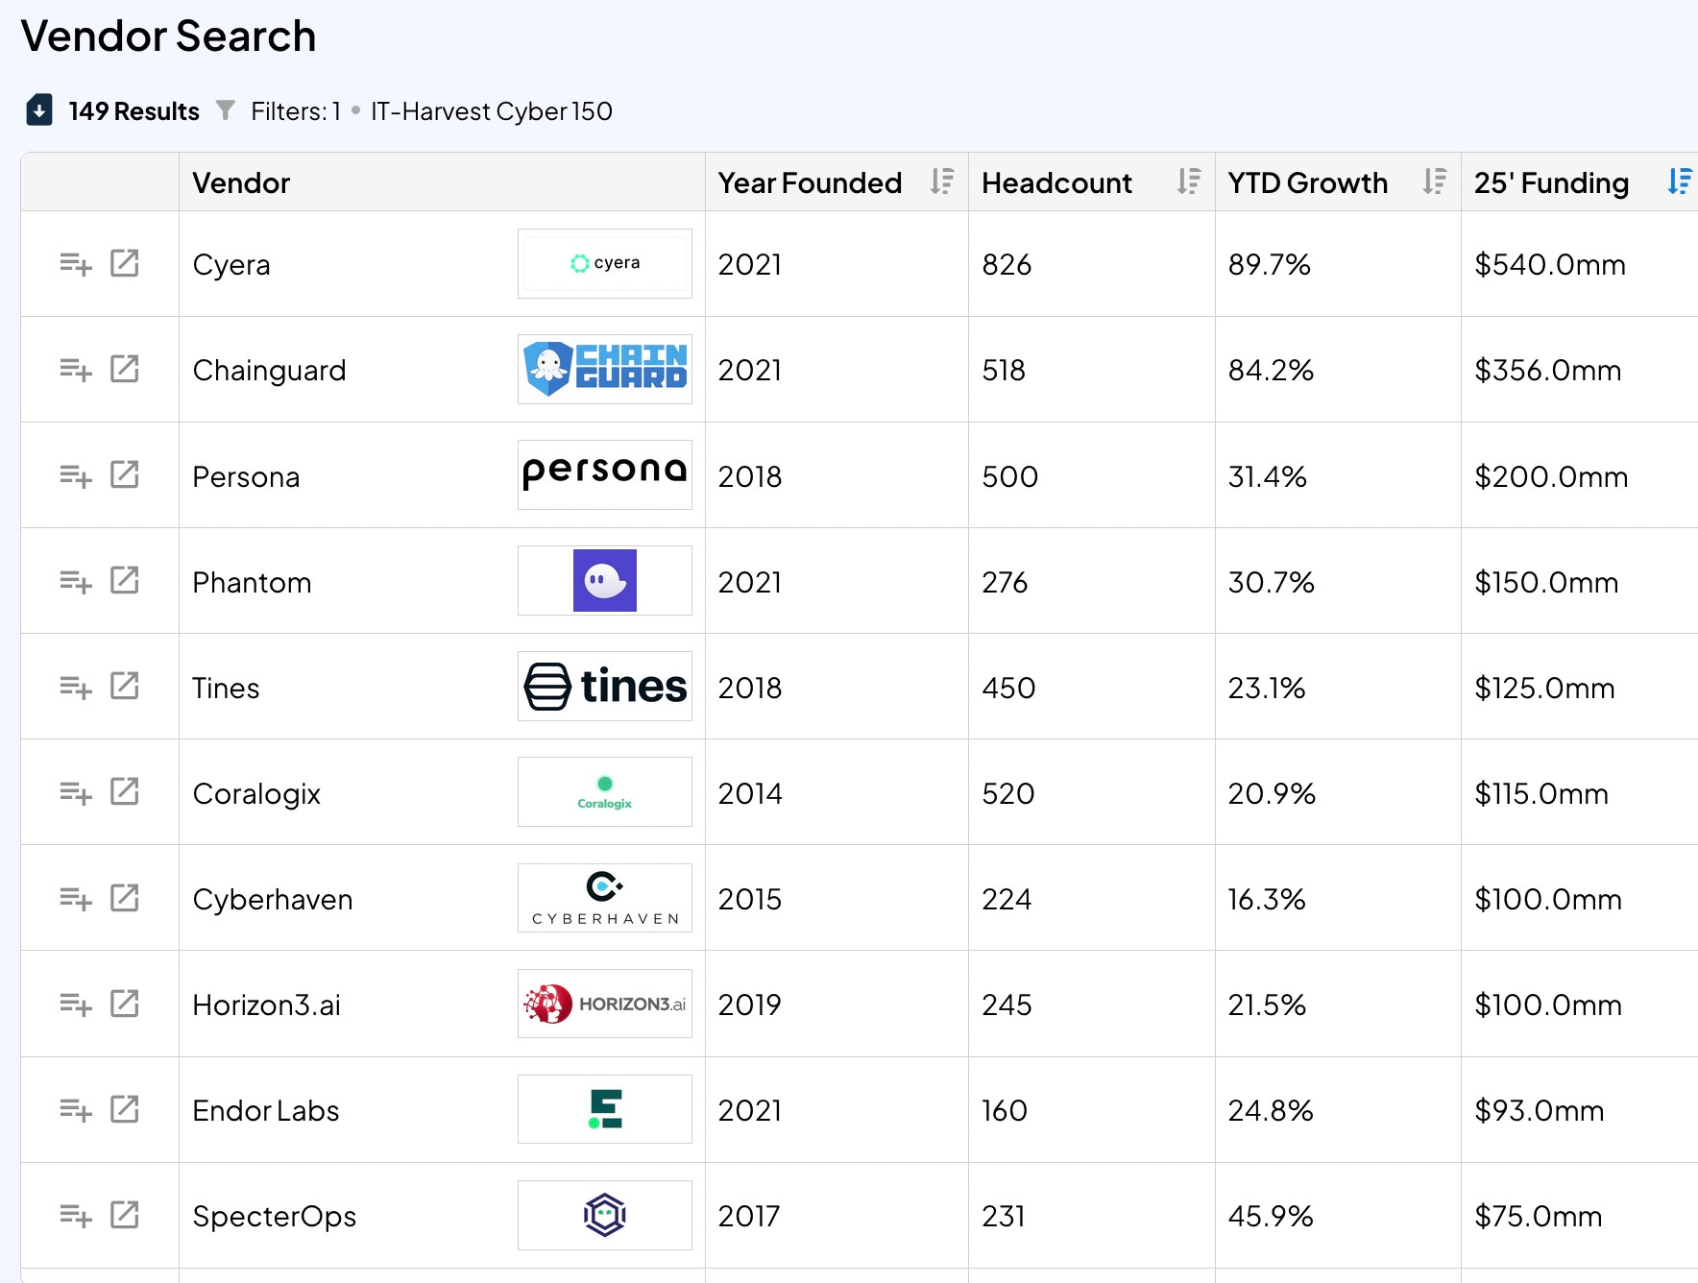Click the Endor Labs logo thumbnail
1698x1283 pixels.
click(605, 1109)
